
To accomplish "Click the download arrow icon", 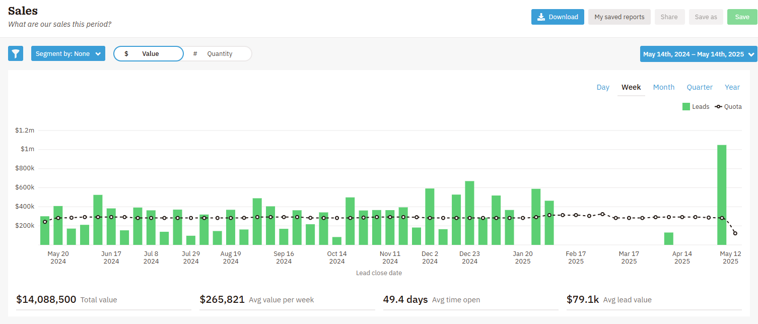I will click(x=541, y=17).
